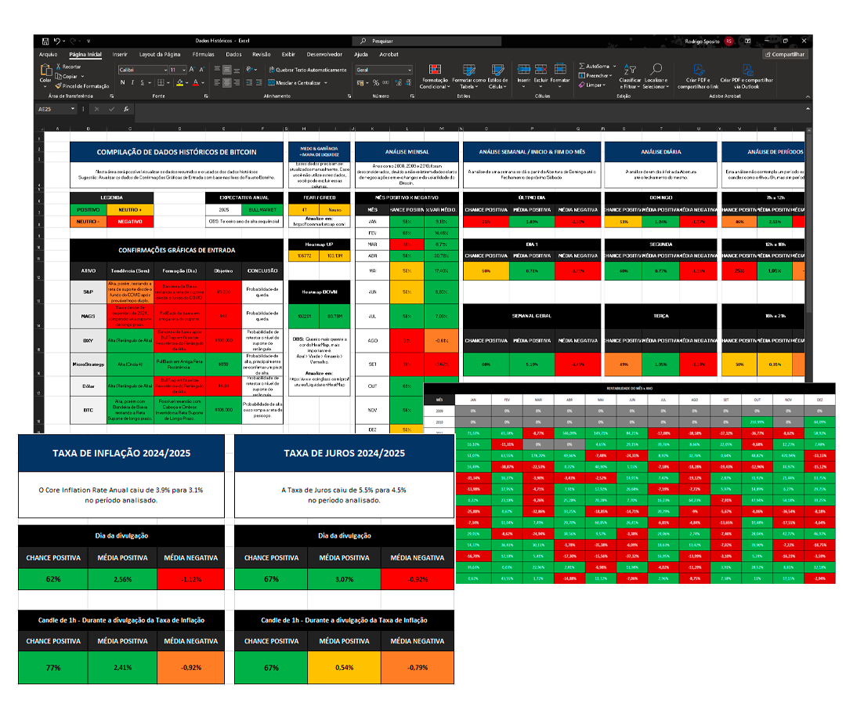Switch to the Fórmulas ribbon tab
Viewport: 846px width, 703px height.
point(203,55)
